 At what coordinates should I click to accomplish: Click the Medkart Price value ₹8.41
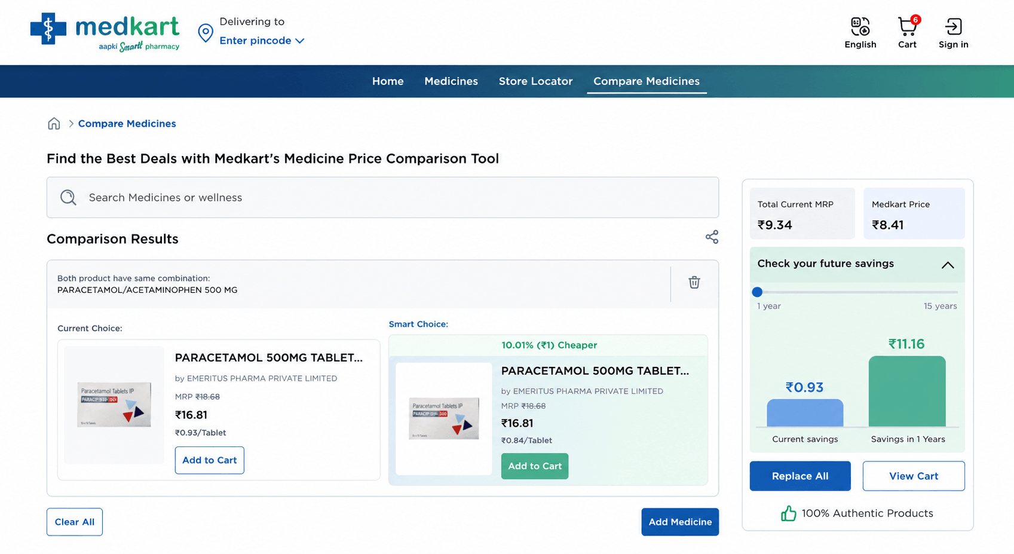(x=888, y=225)
